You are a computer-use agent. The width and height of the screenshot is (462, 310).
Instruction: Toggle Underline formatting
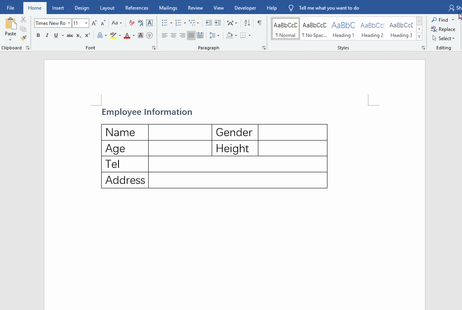click(56, 36)
